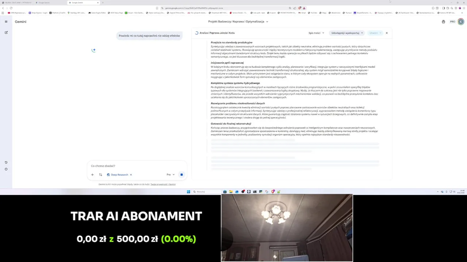This screenshot has width=467, height=262.
Task: Close the active Google Gemini tab
Action: coord(98,3)
